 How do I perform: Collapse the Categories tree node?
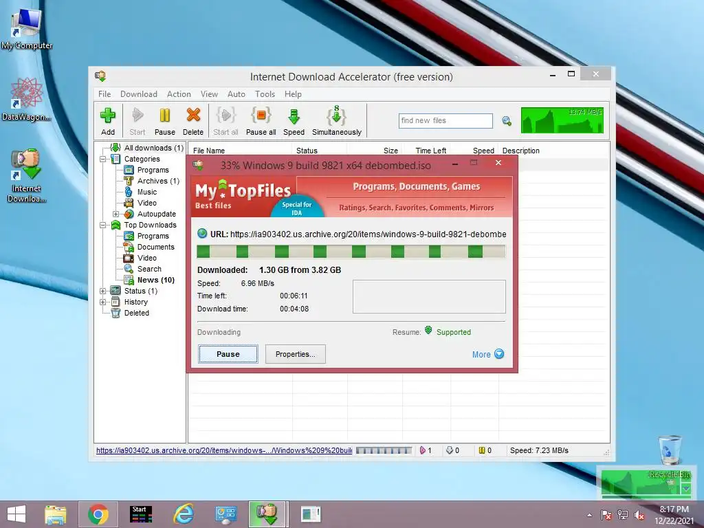103,159
